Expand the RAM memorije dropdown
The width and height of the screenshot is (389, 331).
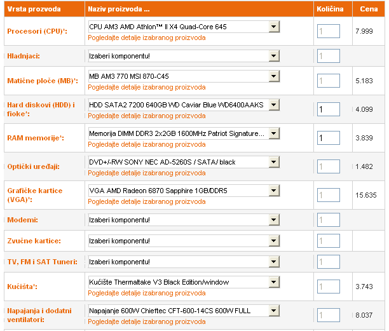[x=184, y=133]
